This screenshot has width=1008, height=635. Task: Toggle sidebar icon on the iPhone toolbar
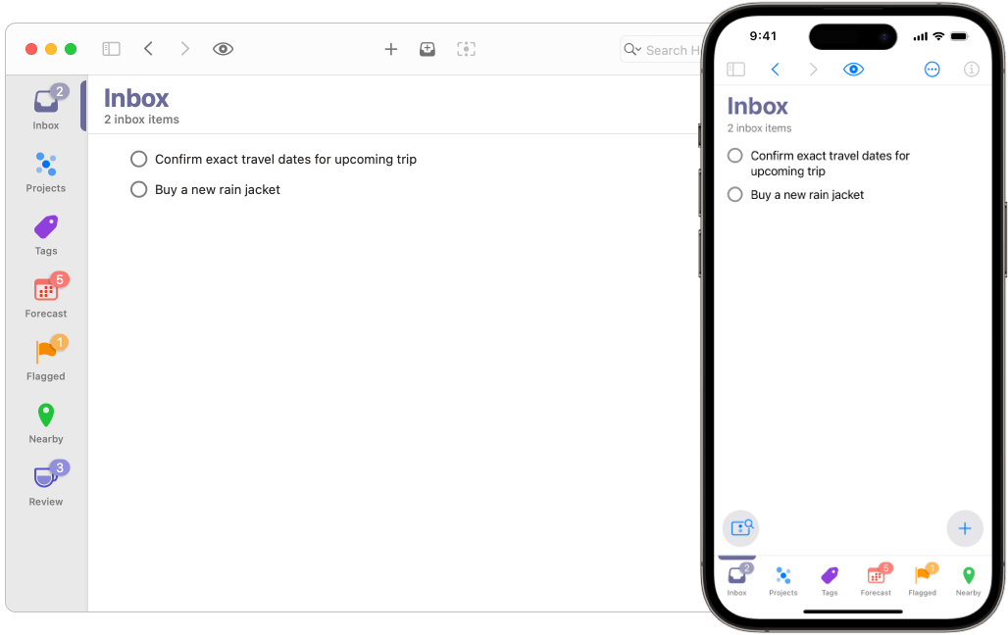[736, 70]
